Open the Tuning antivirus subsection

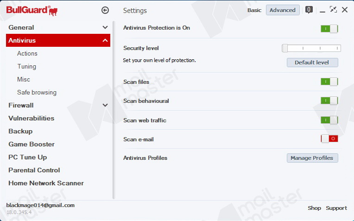(x=26, y=67)
